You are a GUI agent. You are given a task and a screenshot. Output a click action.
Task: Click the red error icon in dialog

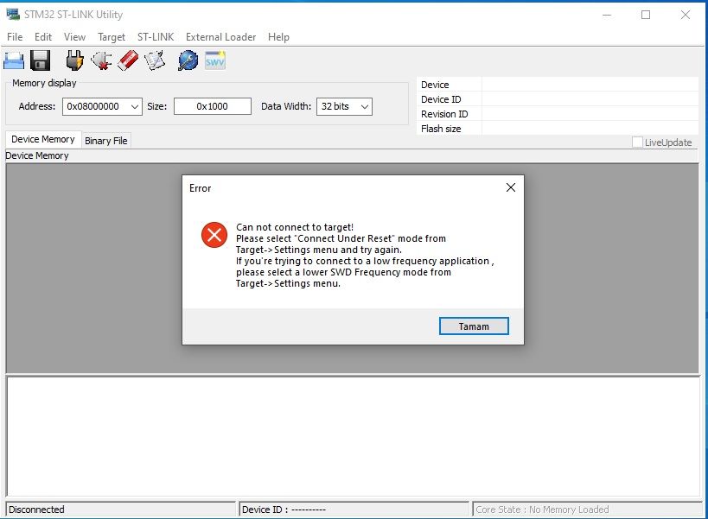pos(214,235)
